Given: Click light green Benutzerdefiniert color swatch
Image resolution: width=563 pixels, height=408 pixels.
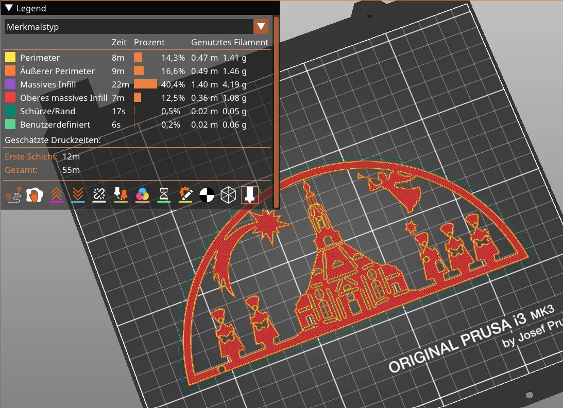Looking at the screenshot, I should point(10,125).
